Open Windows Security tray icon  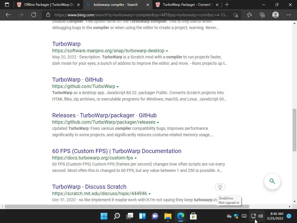tap(236, 216)
